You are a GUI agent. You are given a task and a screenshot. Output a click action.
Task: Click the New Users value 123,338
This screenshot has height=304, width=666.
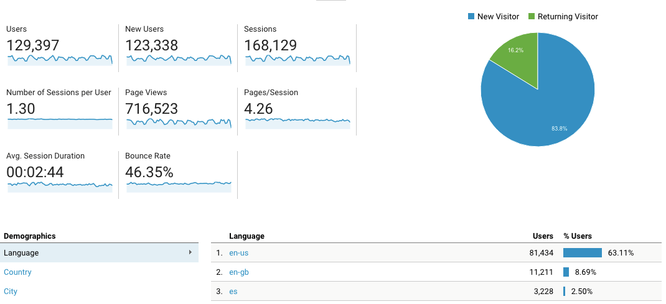point(152,45)
